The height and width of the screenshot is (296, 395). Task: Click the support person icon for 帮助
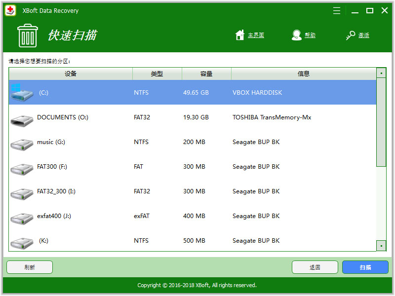click(x=297, y=35)
